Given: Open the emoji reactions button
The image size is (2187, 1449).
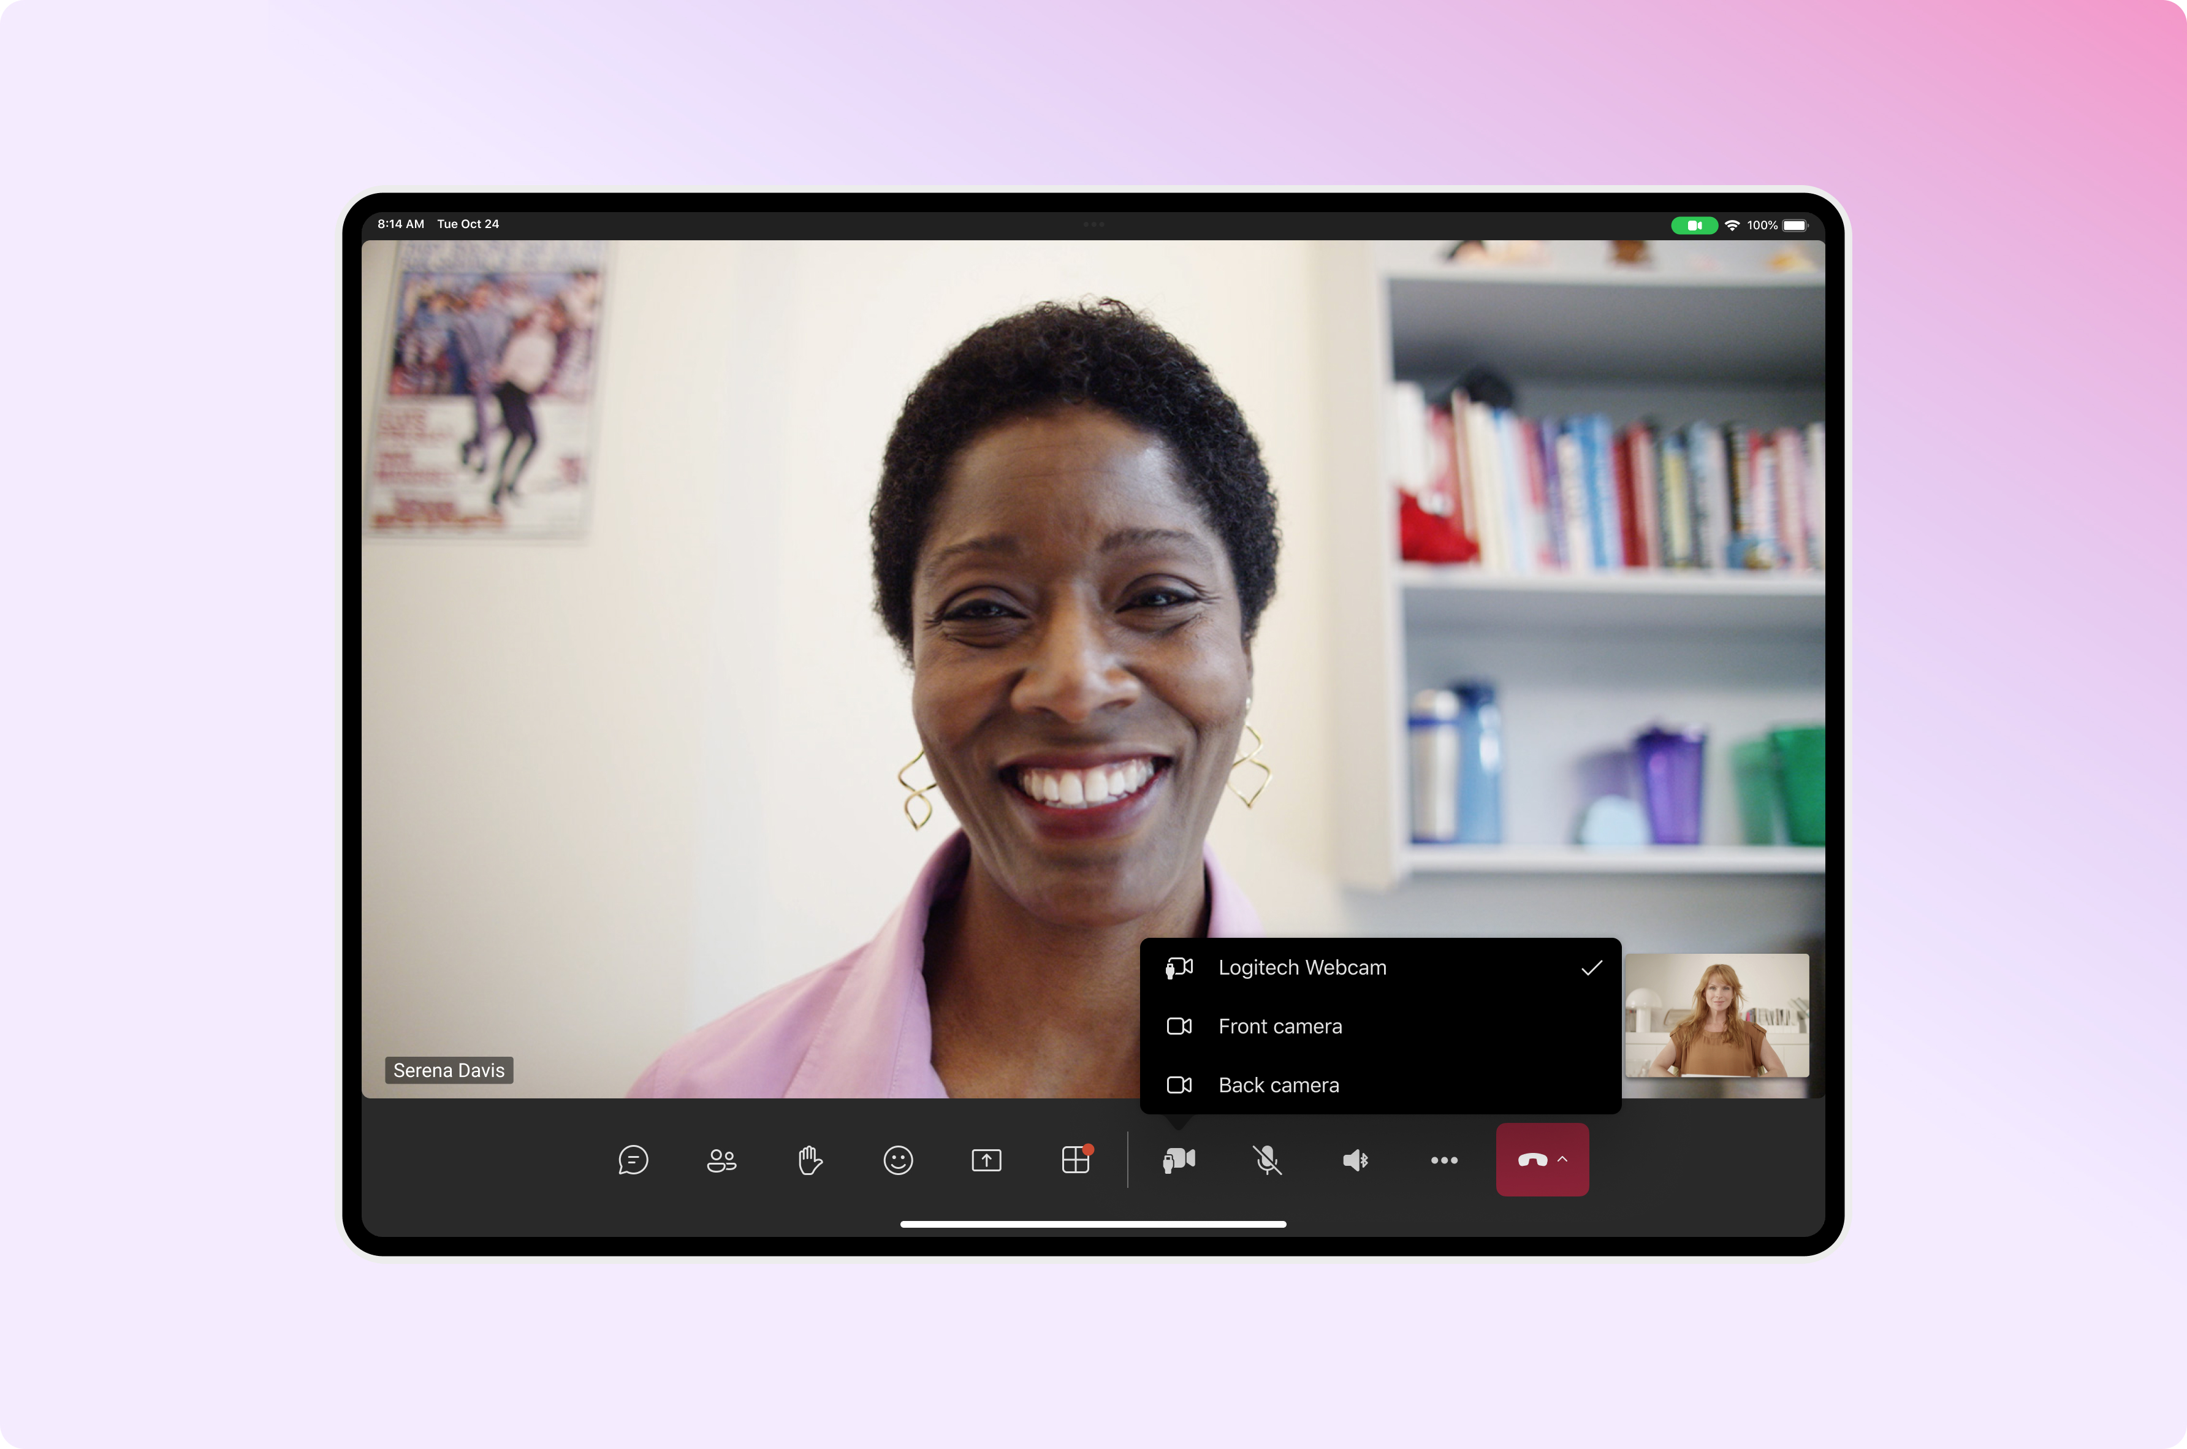Looking at the screenshot, I should (898, 1160).
